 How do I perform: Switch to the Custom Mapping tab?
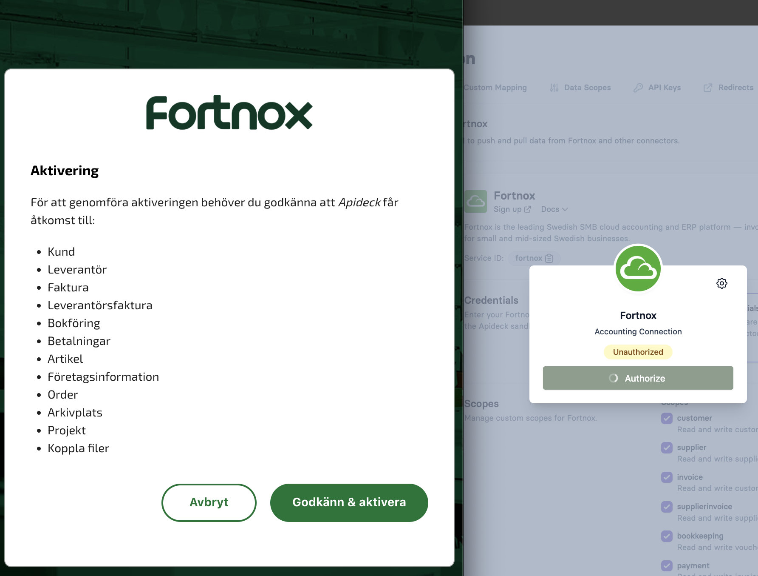(495, 88)
